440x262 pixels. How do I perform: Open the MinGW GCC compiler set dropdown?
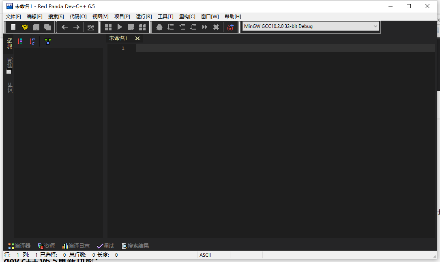310,26
